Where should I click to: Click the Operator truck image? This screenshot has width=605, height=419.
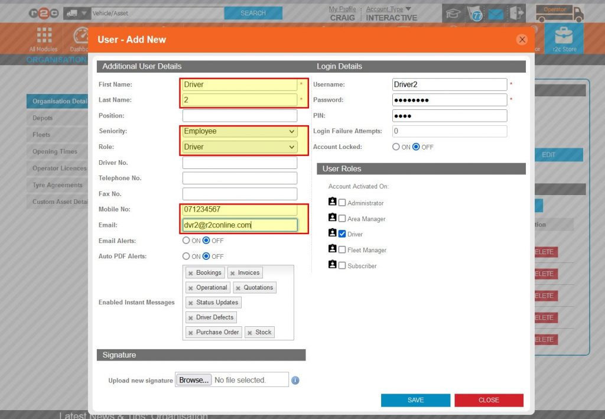click(559, 12)
